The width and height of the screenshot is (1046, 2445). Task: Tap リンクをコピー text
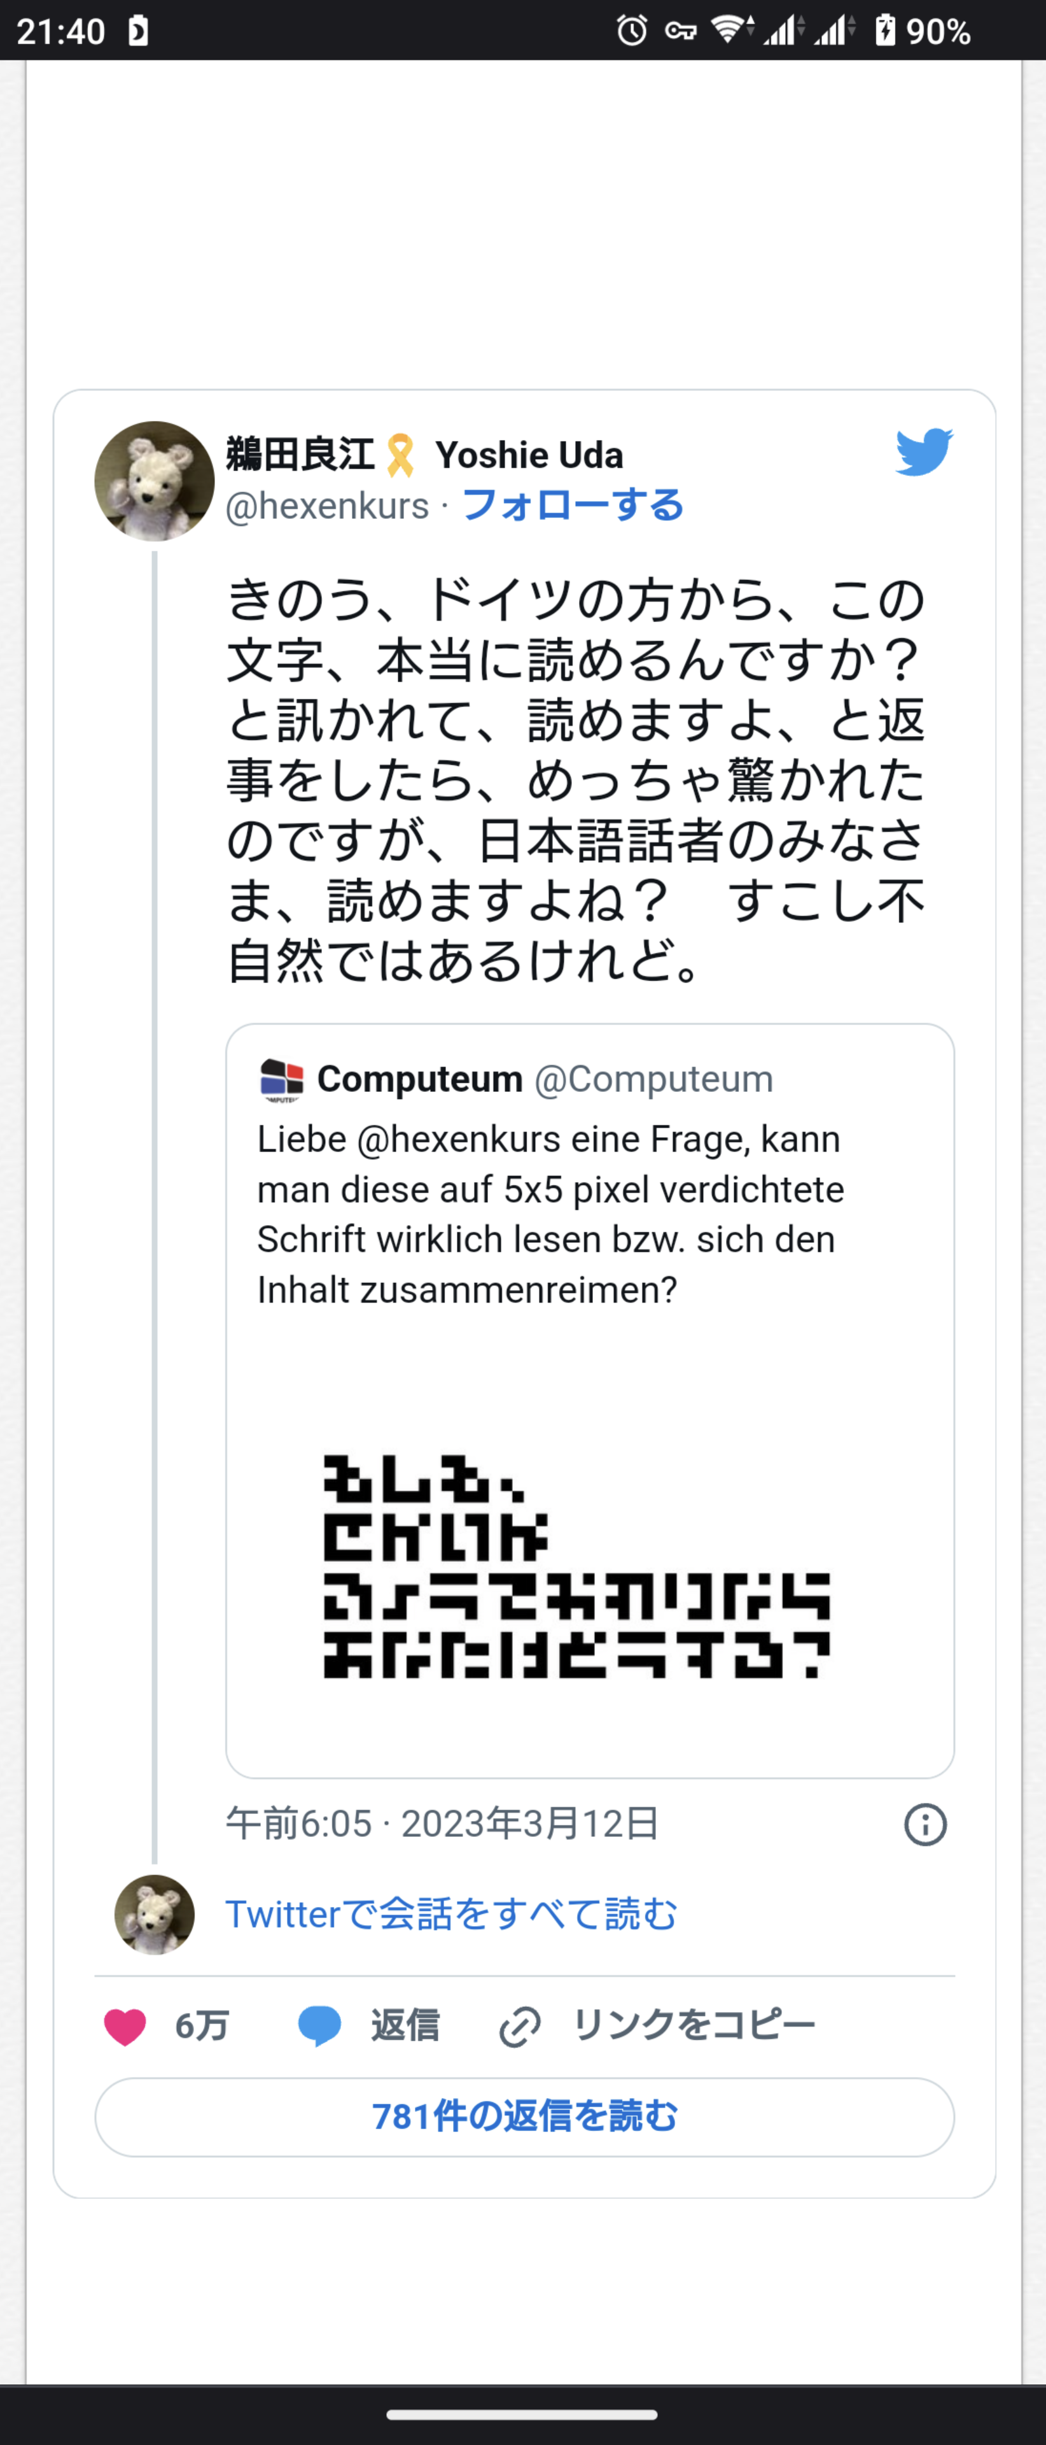pyautogui.click(x=694, y=2025)
